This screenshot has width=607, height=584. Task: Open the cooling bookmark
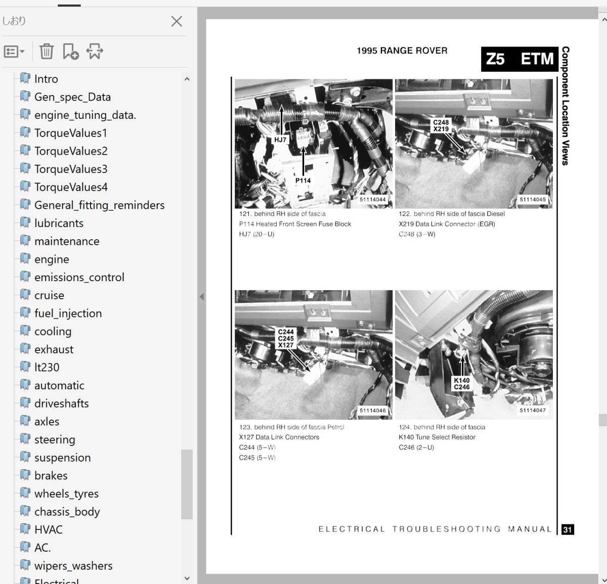click(x=53, y=332)
